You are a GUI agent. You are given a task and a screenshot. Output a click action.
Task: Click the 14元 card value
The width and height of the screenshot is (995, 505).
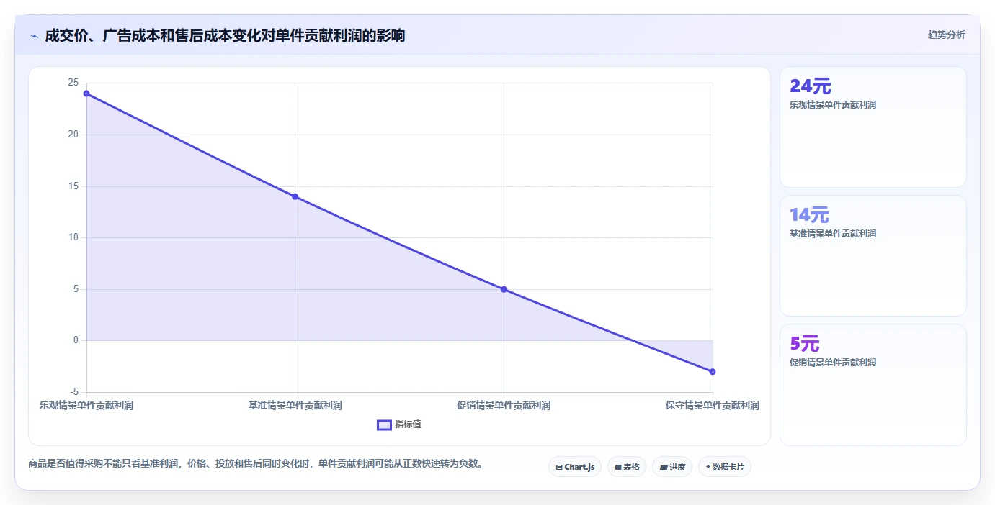tap(810, 215)
